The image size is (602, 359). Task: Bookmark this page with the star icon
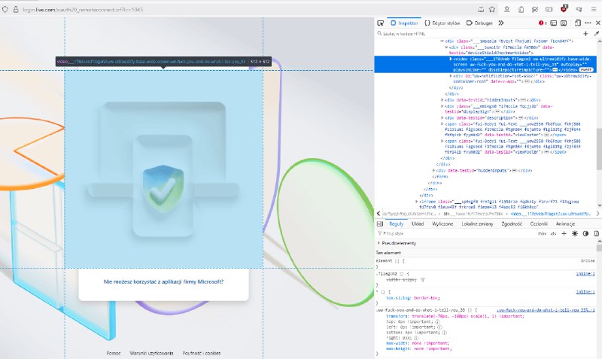pos(492,9)
